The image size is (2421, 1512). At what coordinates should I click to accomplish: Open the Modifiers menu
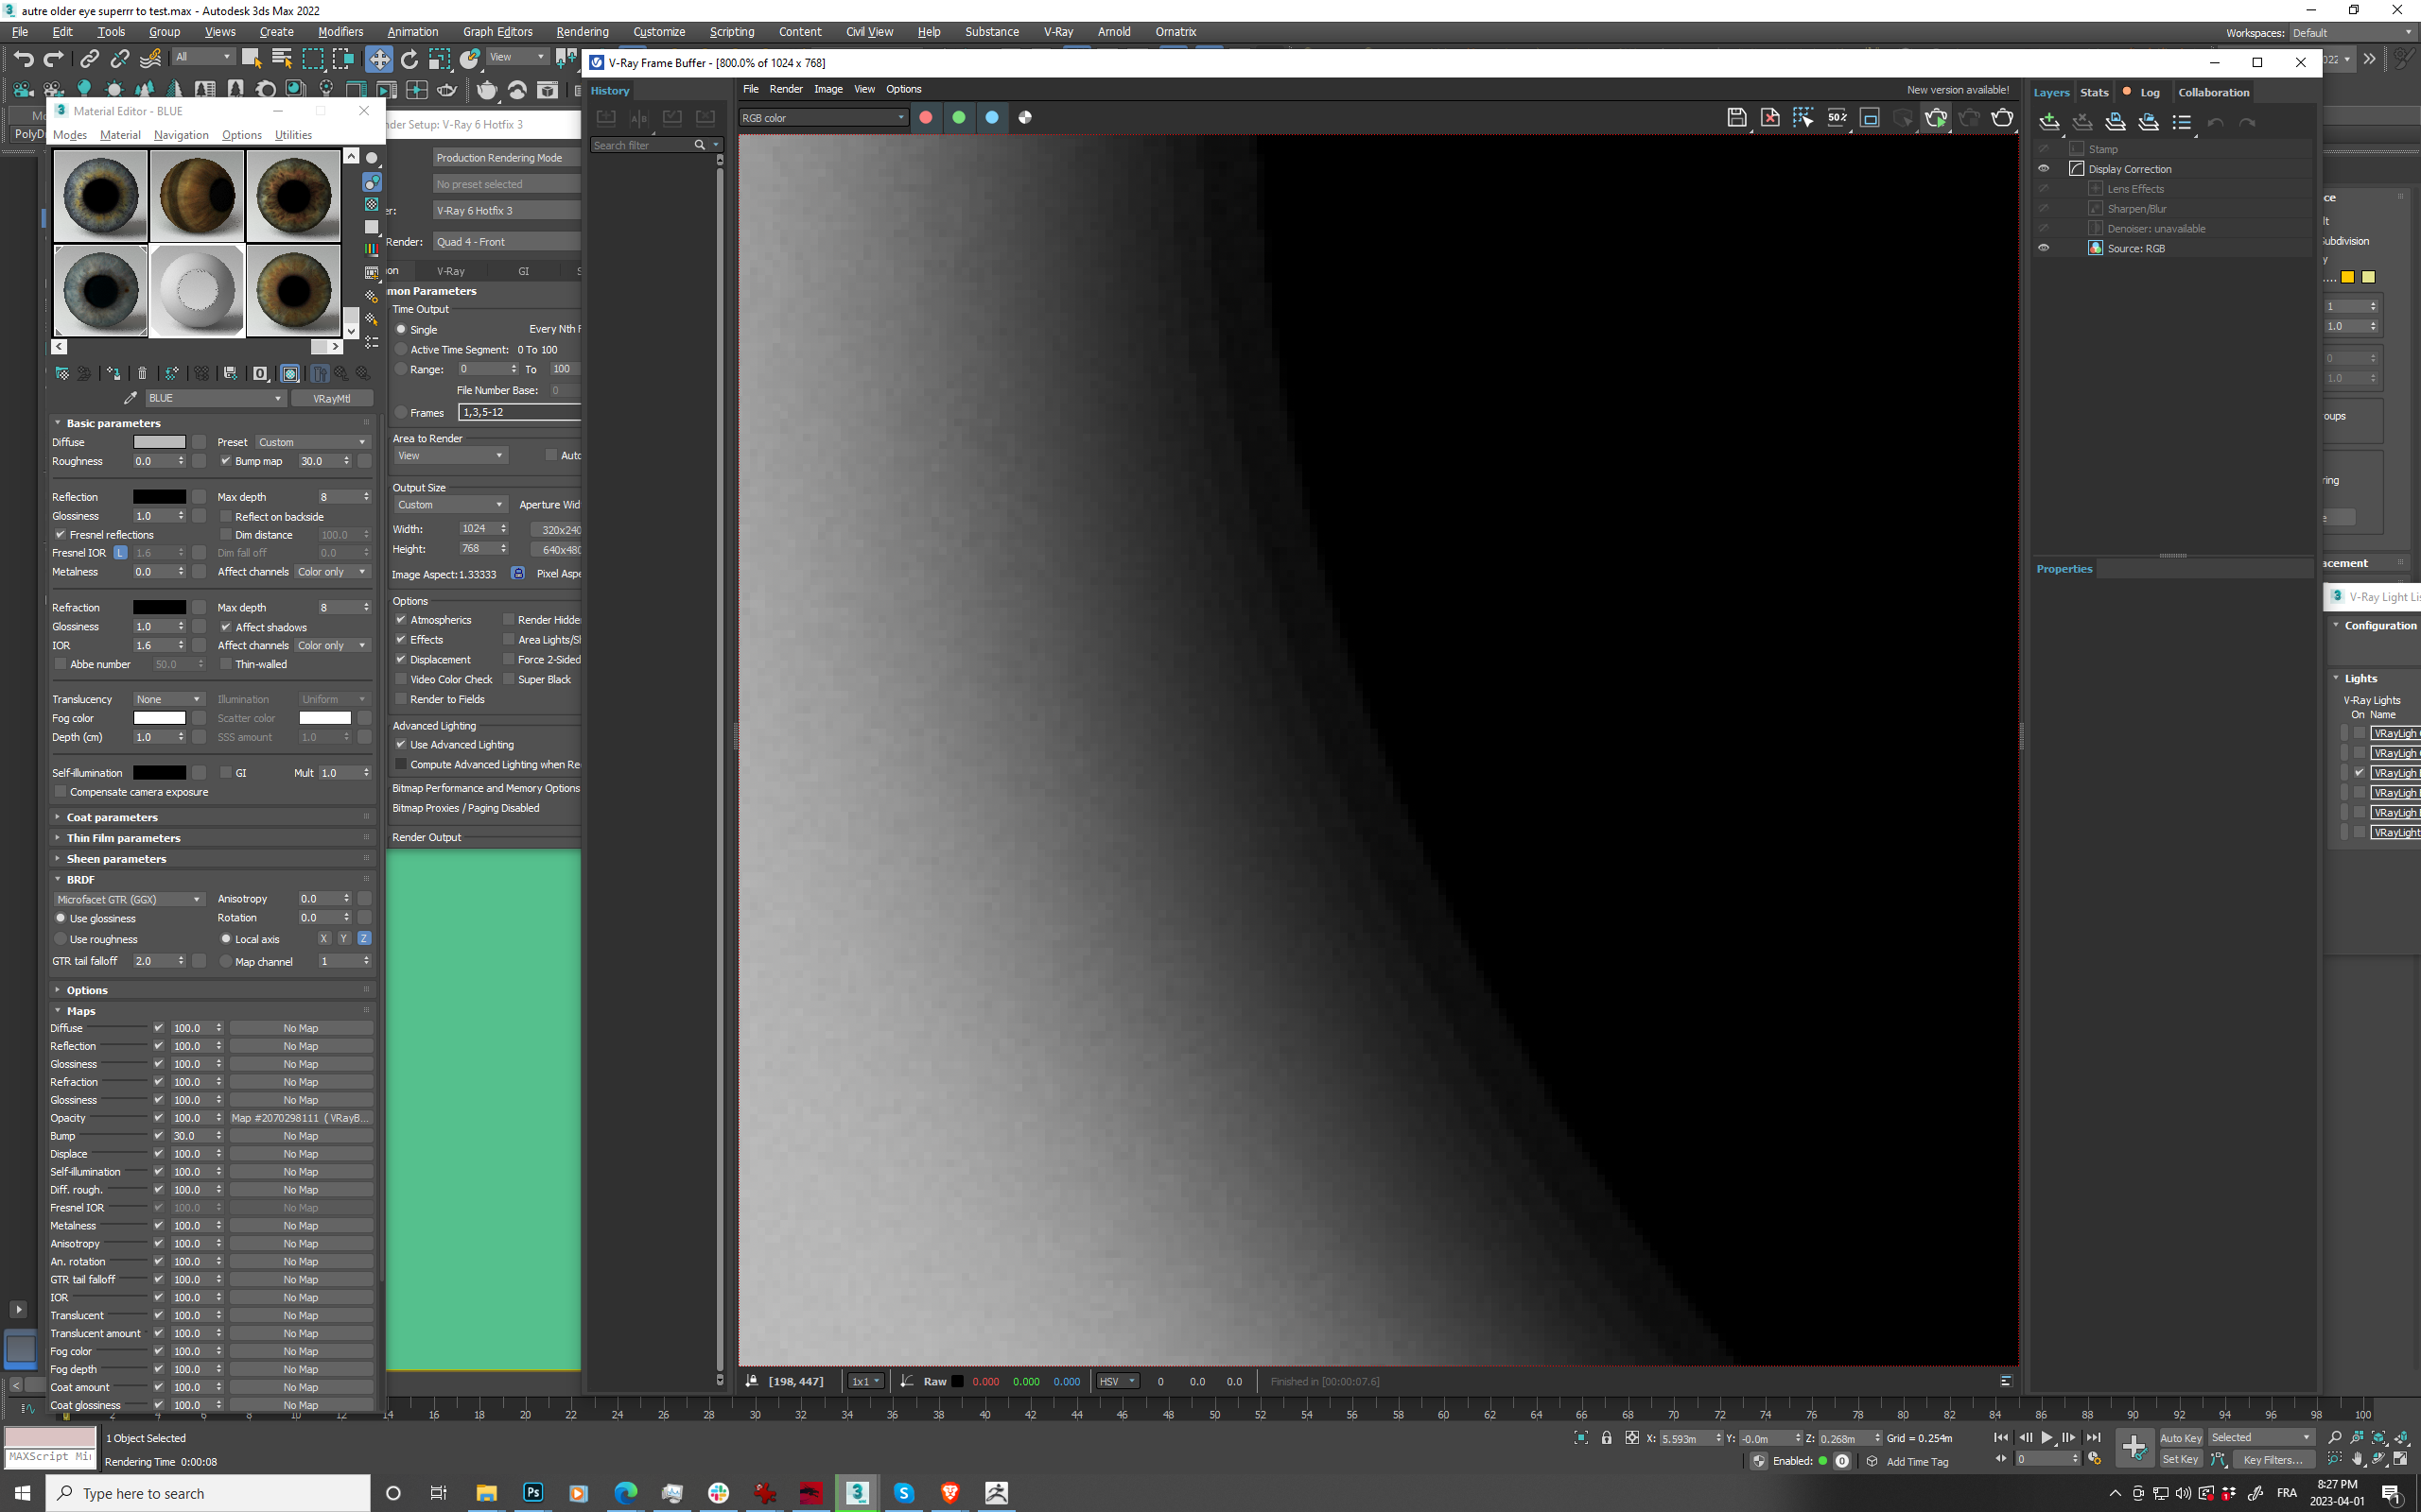(x=340, y=32)
